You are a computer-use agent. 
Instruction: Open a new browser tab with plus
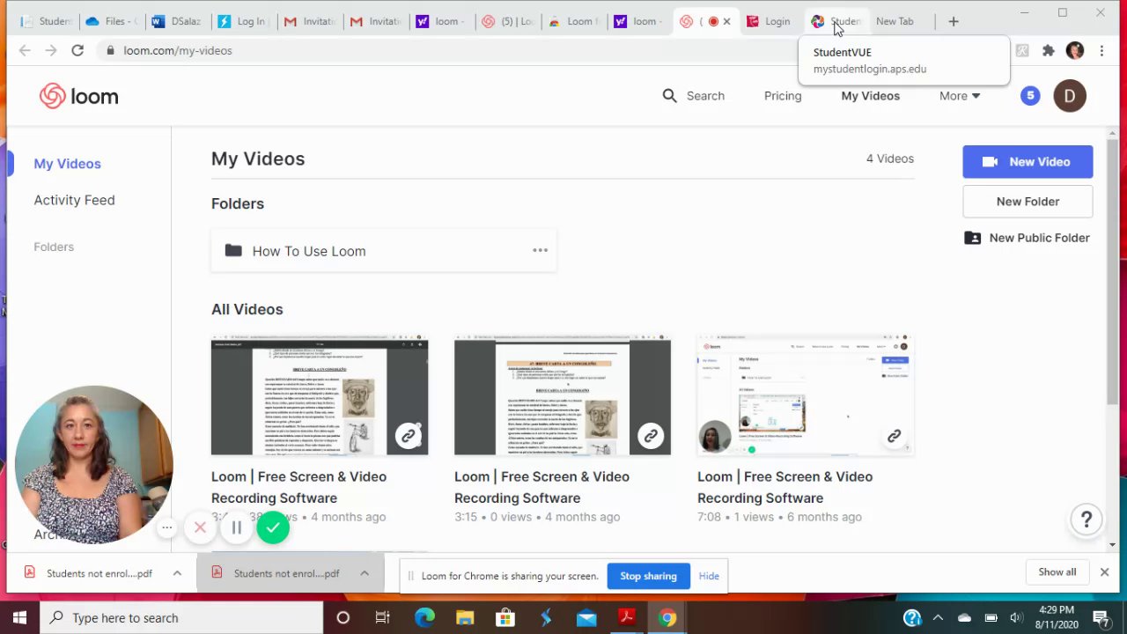click(x=954, y=21)
